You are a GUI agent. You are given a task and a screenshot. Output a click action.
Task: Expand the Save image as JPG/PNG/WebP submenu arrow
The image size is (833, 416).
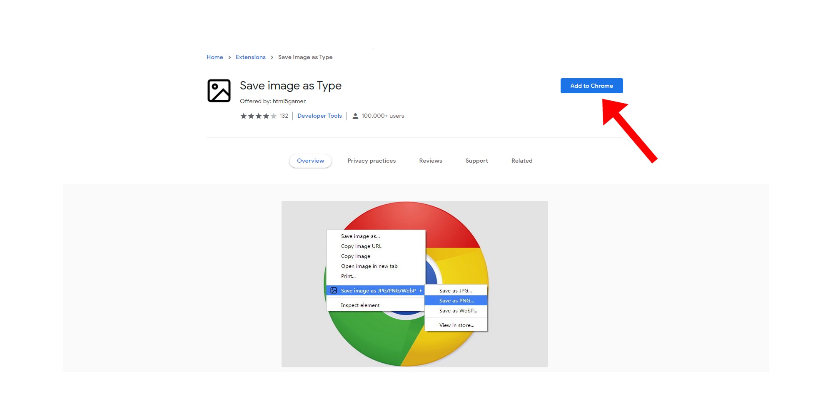[421, 290]
